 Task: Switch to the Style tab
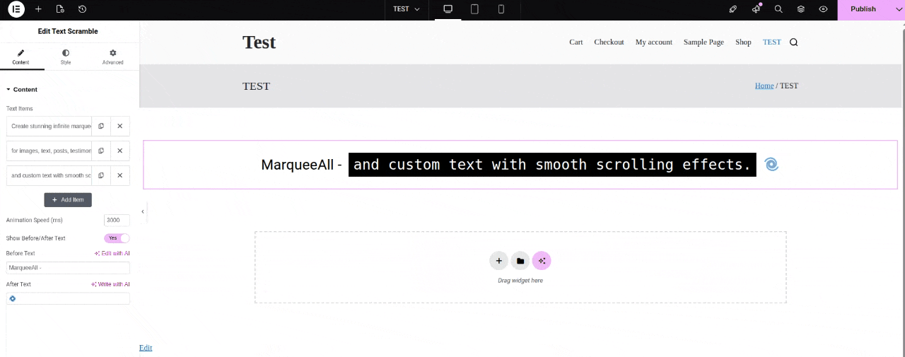point(66,57)
